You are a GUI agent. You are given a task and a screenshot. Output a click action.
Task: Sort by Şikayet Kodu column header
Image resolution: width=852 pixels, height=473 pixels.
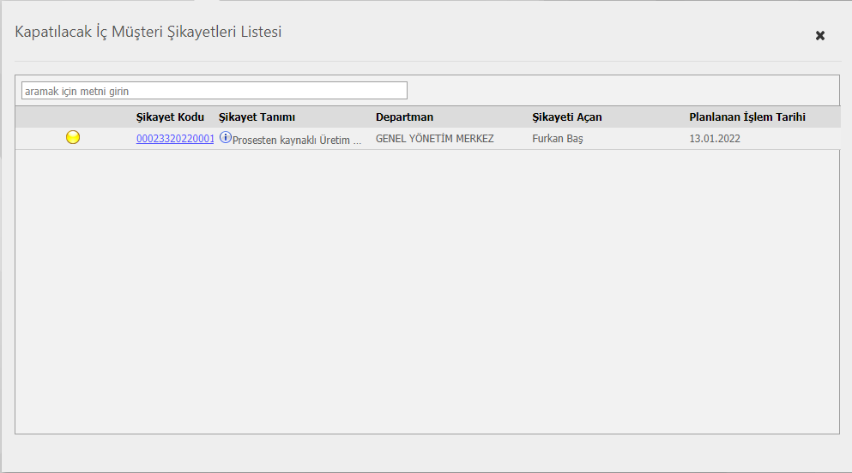pos(170,117)
